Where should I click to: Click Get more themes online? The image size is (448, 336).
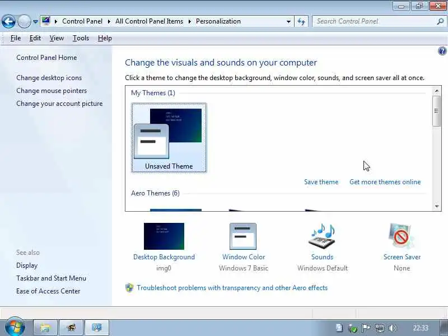385,182
